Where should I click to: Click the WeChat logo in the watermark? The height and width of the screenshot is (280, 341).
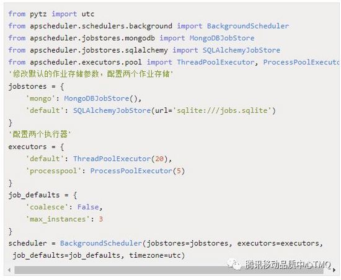234,265
